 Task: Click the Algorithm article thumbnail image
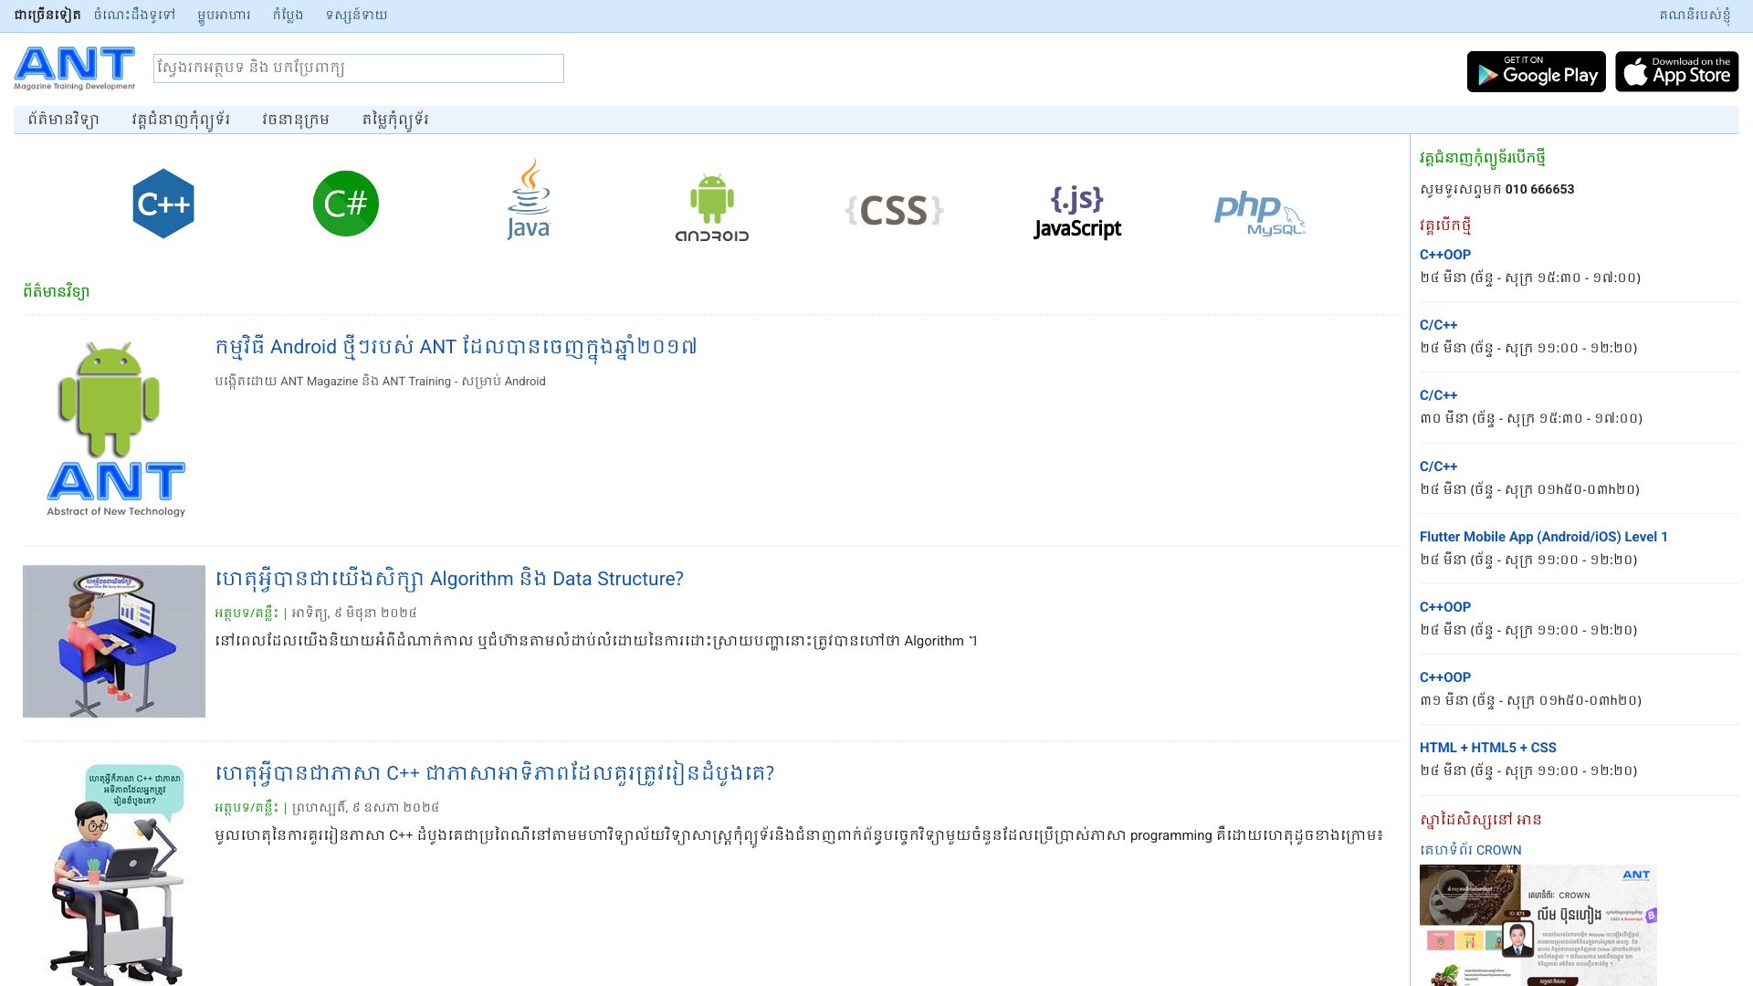click(114, 641)
